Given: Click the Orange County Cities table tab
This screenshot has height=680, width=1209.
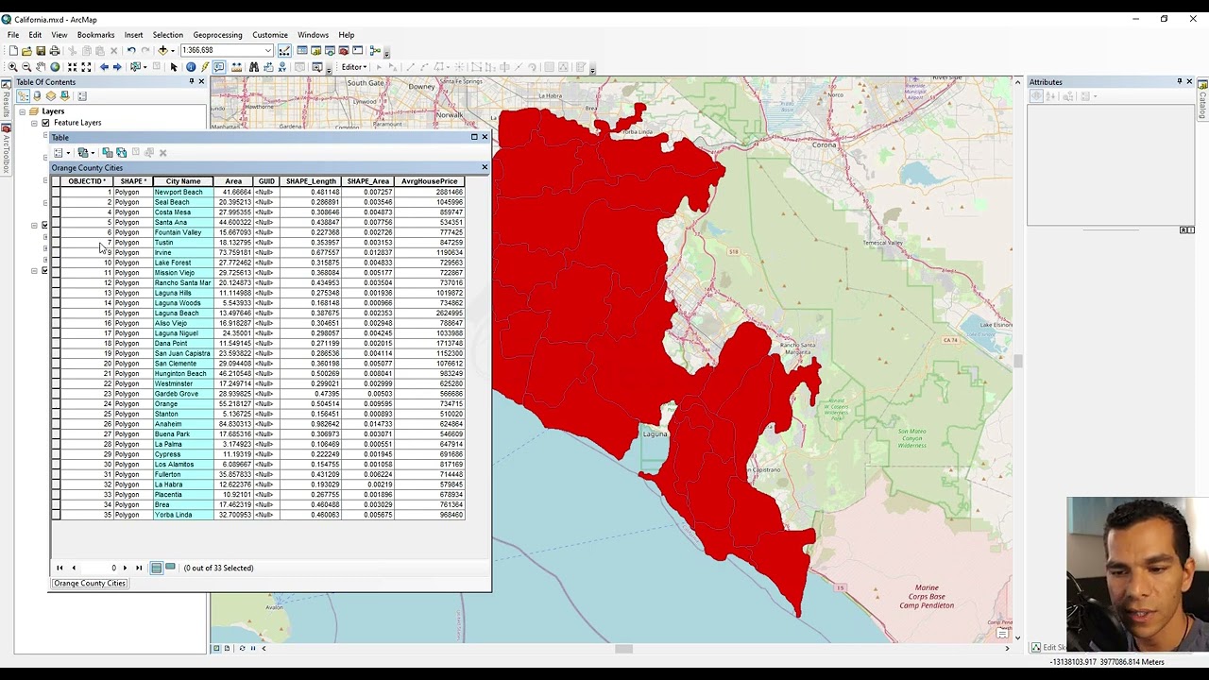Looking at the screenshot, I should 90,584.
